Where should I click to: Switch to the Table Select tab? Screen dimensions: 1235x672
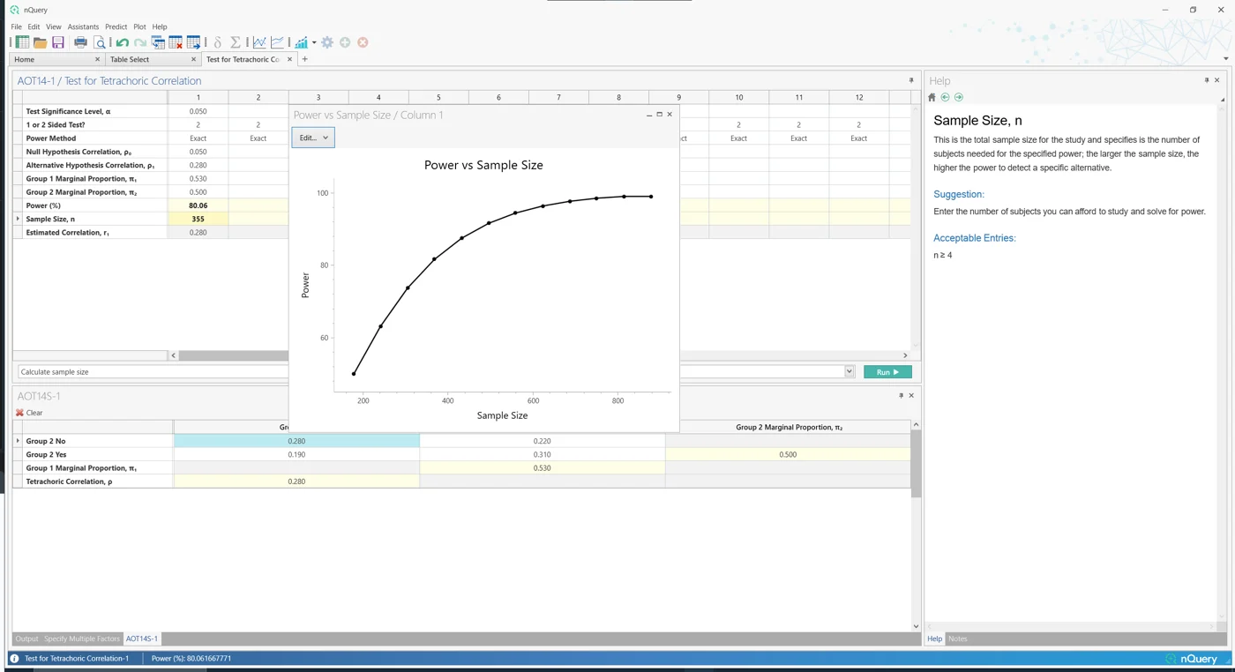point(130,59)
